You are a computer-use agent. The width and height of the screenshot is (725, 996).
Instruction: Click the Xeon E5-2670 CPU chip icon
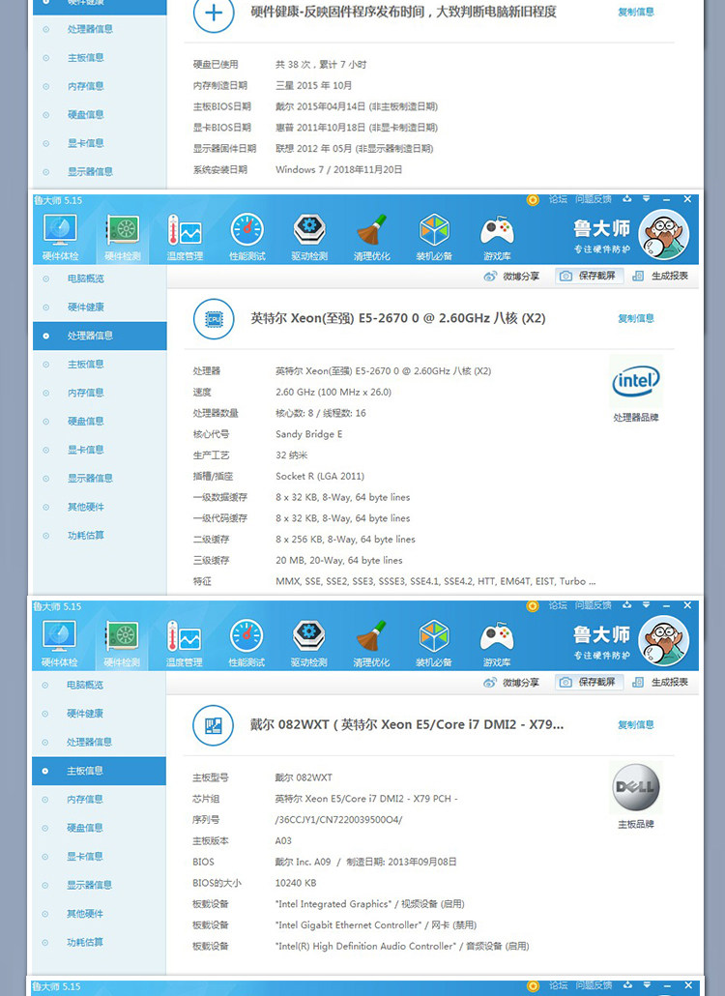point(214,319)
